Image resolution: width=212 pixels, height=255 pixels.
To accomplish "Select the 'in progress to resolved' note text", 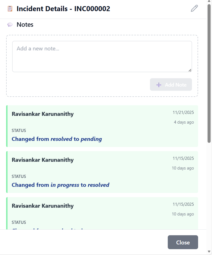I will point(60,185).
